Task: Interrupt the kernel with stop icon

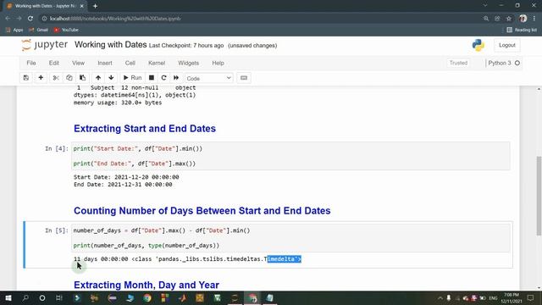Action: click(152, 78)
